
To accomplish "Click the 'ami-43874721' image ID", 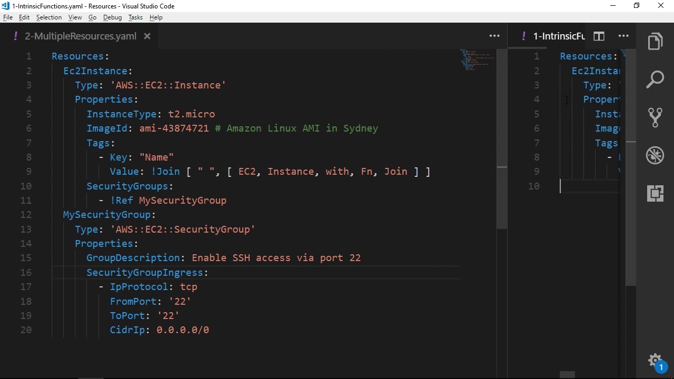I will [174, 128].
